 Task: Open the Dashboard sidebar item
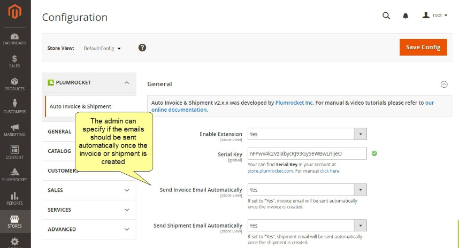coord(14,39)
